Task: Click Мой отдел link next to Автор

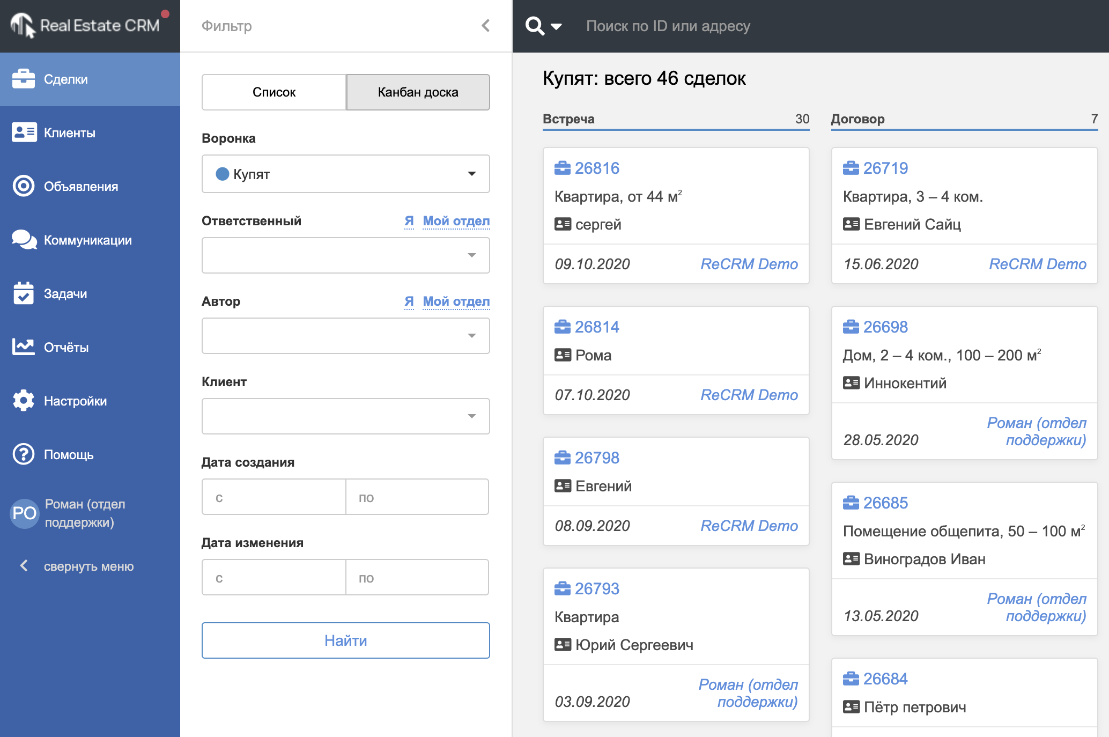Action: 456,301
